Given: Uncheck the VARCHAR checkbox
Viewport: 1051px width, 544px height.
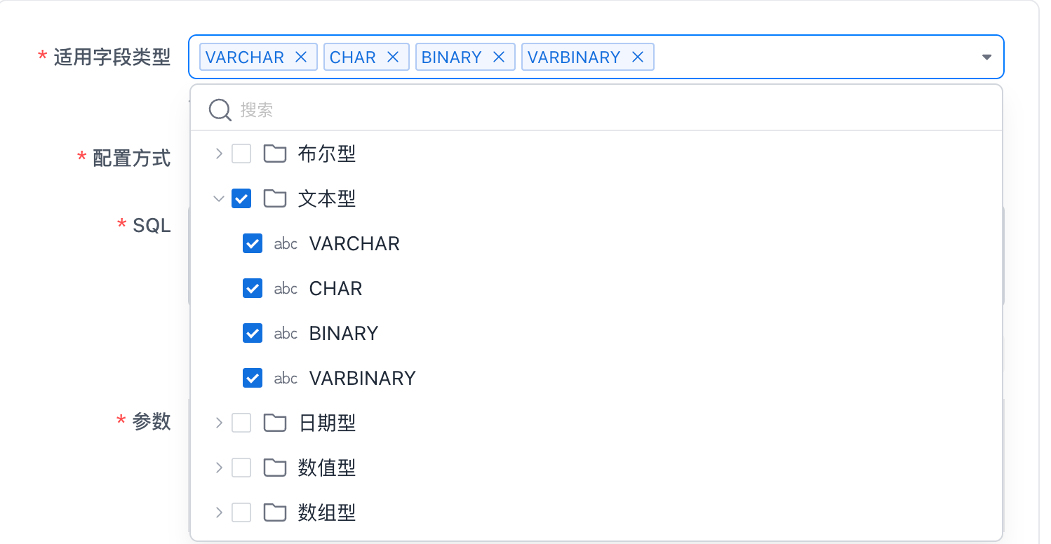Looking at the screenshot, I should (253, 244).
